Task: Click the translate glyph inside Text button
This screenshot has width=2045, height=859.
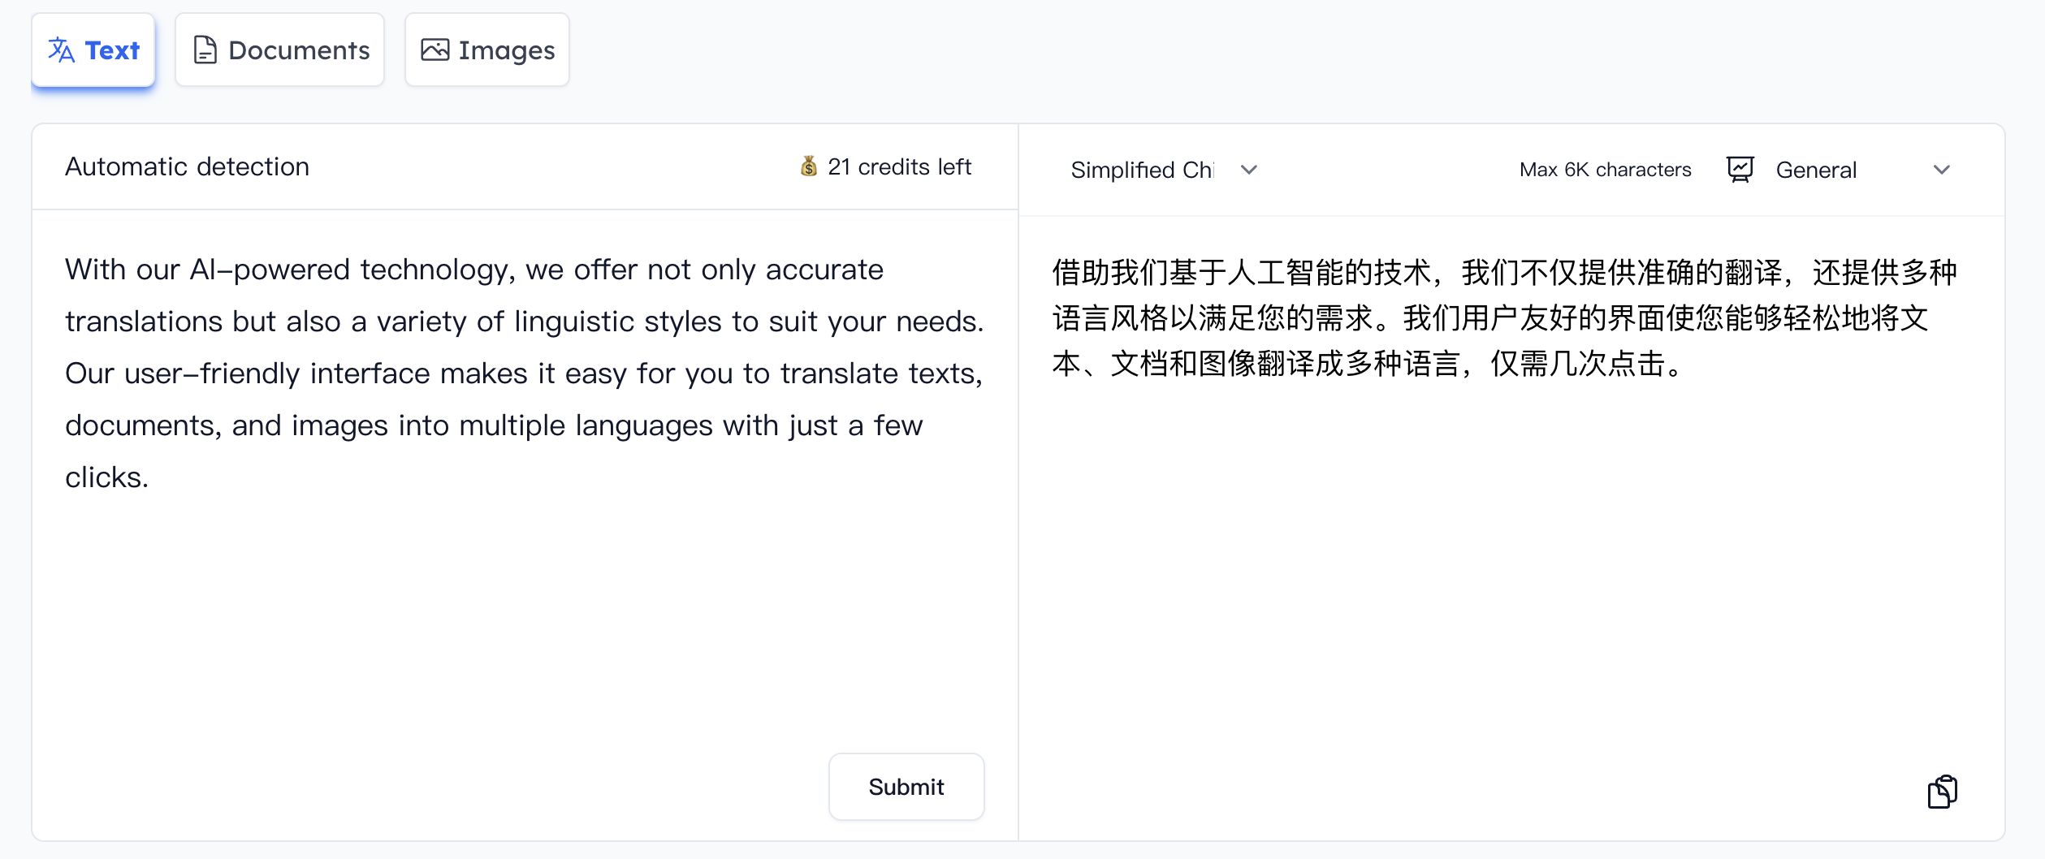Action: pos(62,50)
